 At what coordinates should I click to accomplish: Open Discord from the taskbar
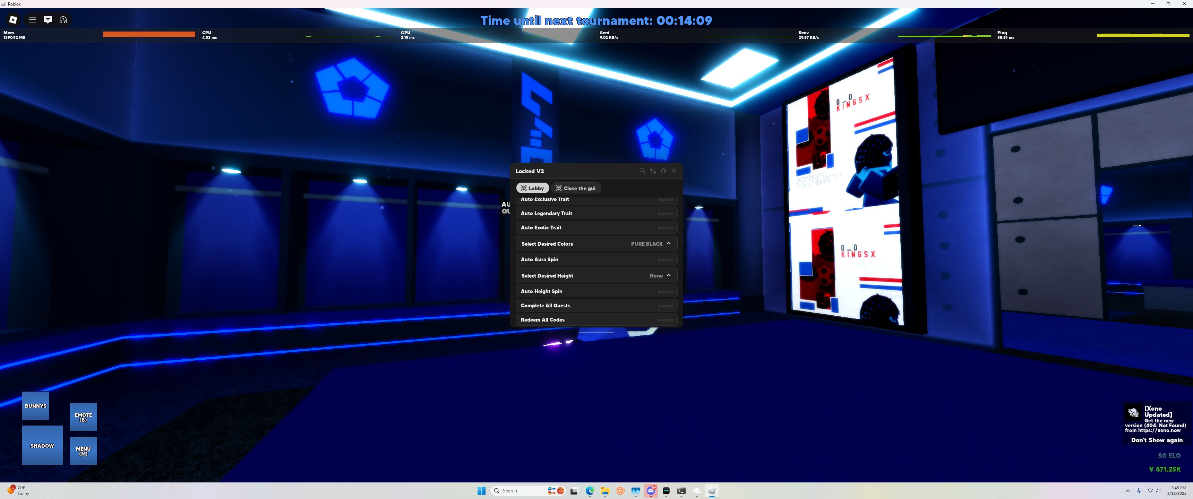[x=651, y=491]
